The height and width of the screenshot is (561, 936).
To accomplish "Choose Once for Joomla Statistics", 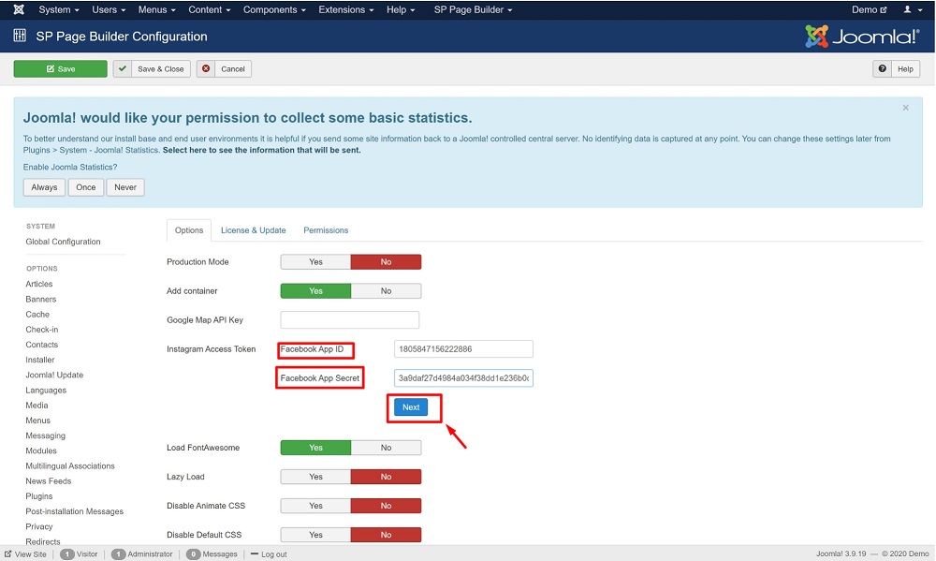I will point(86,187).
